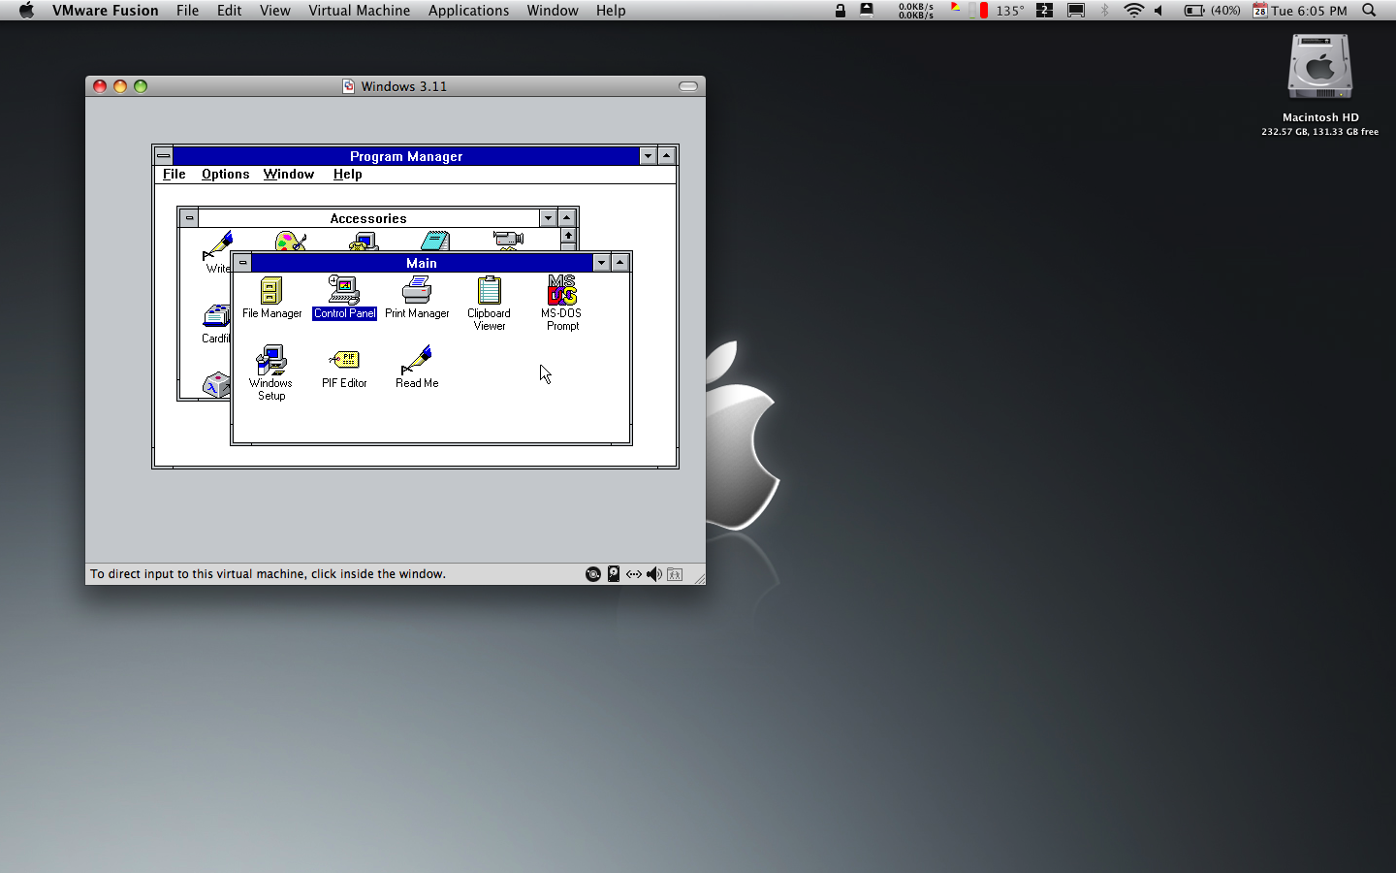The width and height of the screenshot is (1396, 873).
Task: Click the "Tue 6:05 PM" clock
Action: 1310,11
